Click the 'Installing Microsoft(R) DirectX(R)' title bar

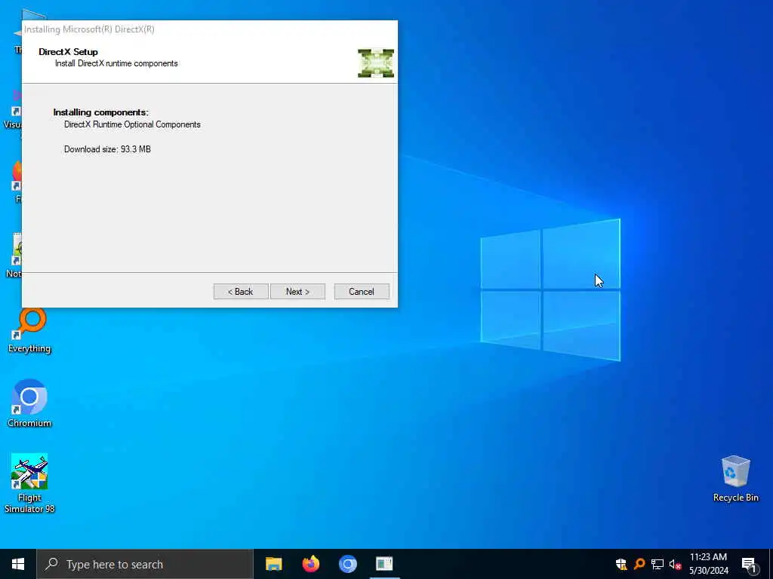point(210,29)
